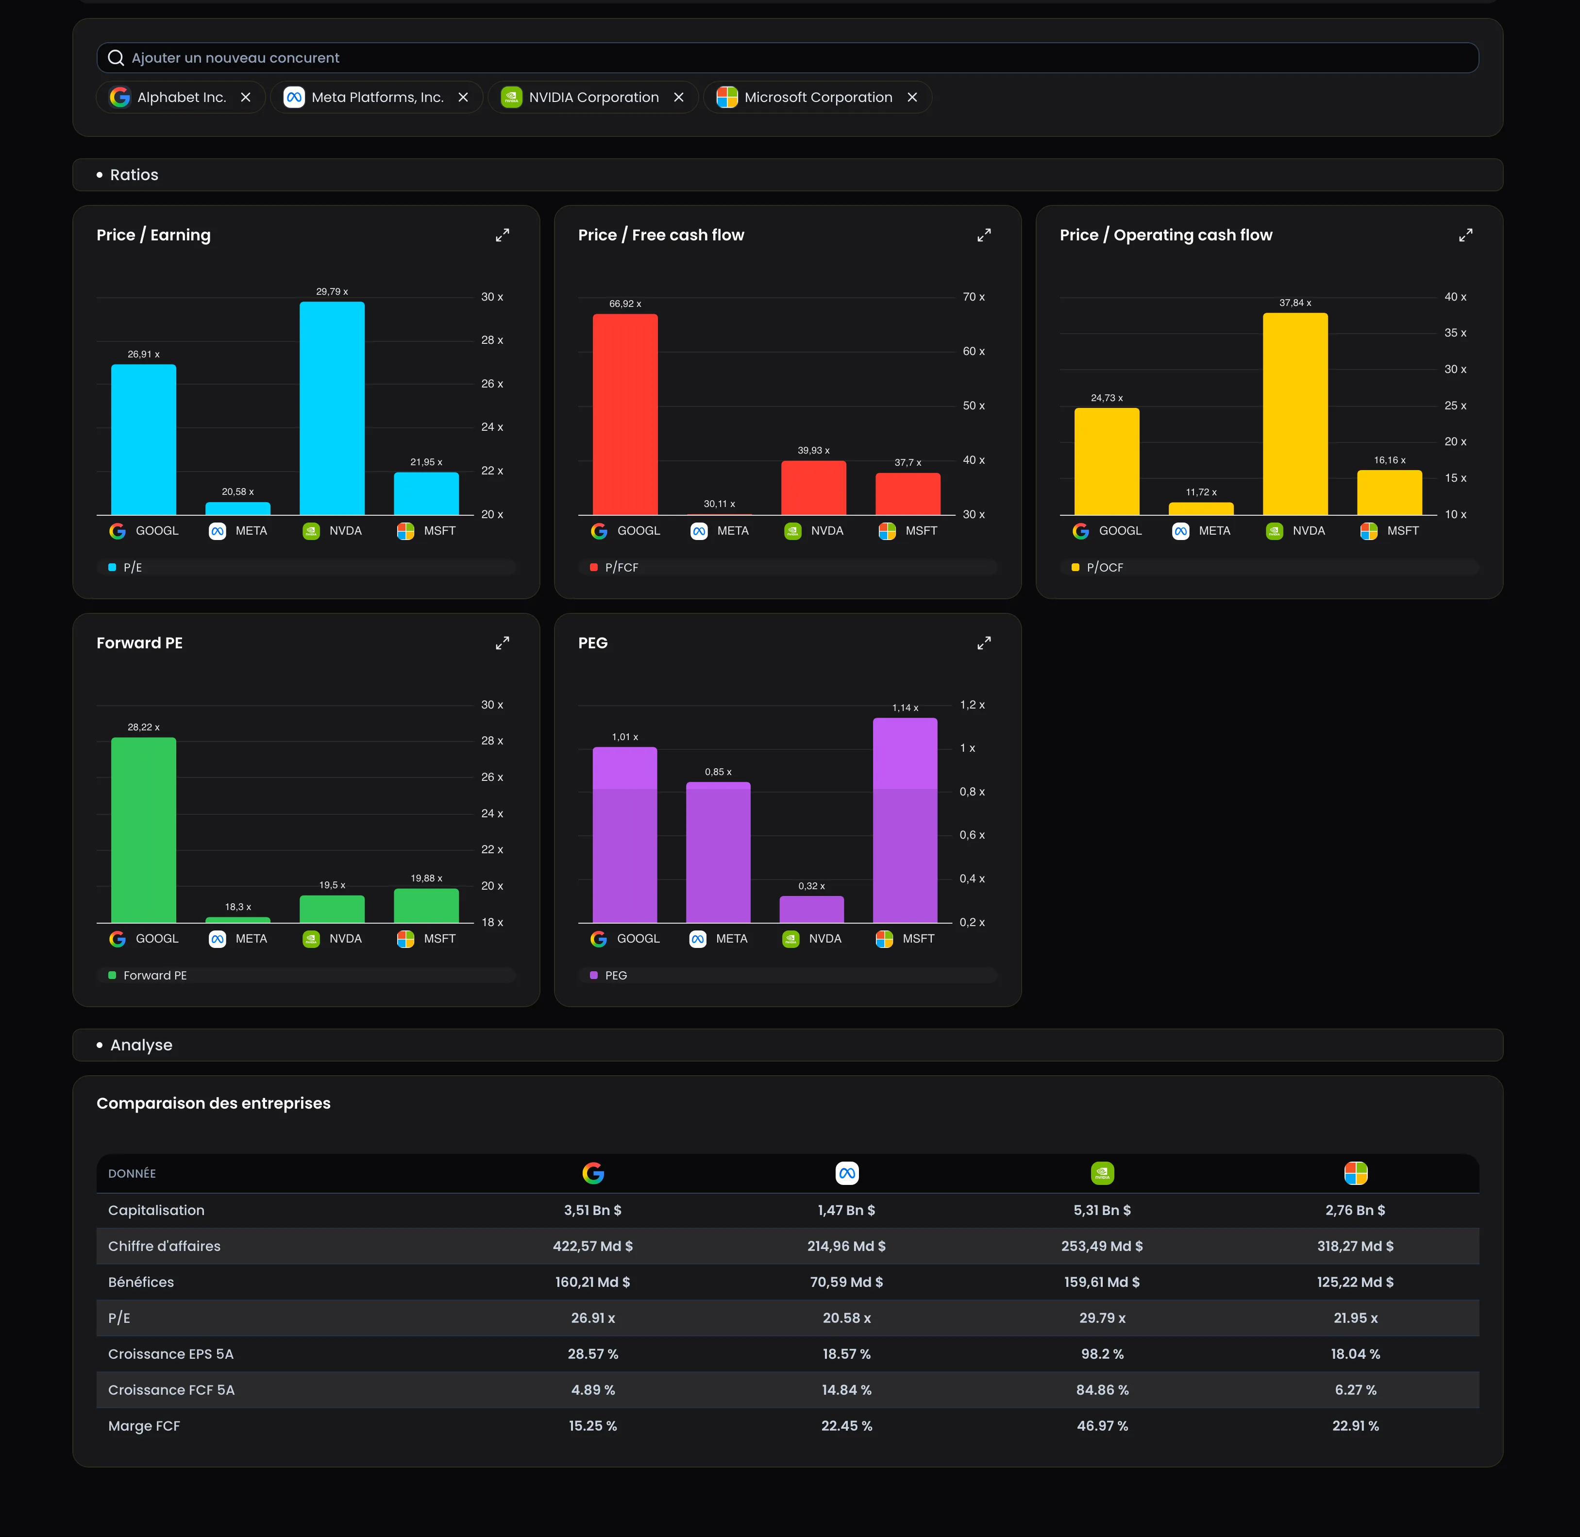This screenshot has height=1537, width=1580.
Task: Expand the Price / Free cash flow chart
Action: click(984, 235)
